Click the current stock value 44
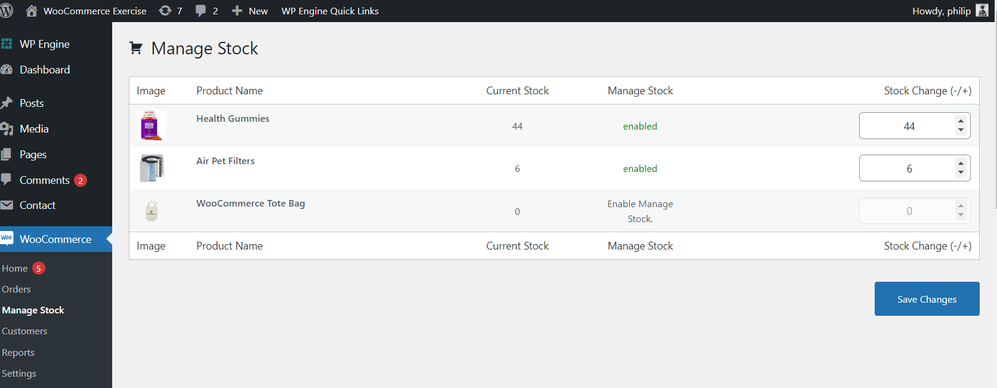Screen dimensions: 997x388 (517, 126)
